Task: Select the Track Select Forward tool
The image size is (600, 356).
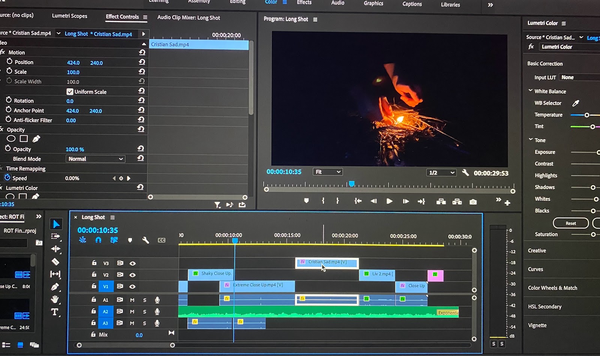Action: 55,236
